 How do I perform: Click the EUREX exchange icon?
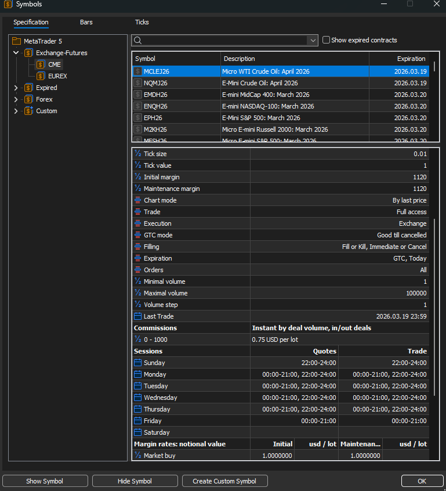[40, 76]
